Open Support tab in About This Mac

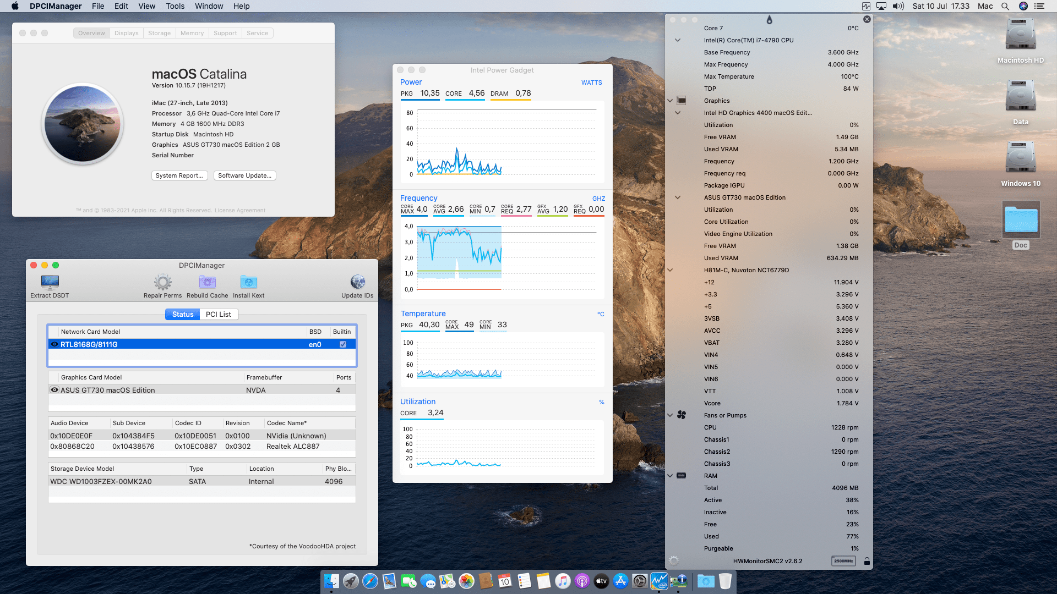click(225, 33)
